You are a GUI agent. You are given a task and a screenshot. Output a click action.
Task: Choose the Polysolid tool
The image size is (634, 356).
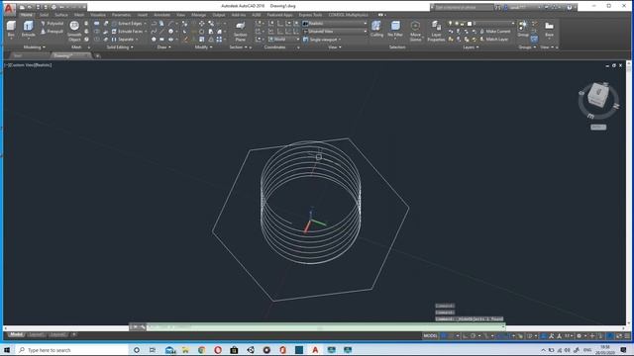point(53,24)
